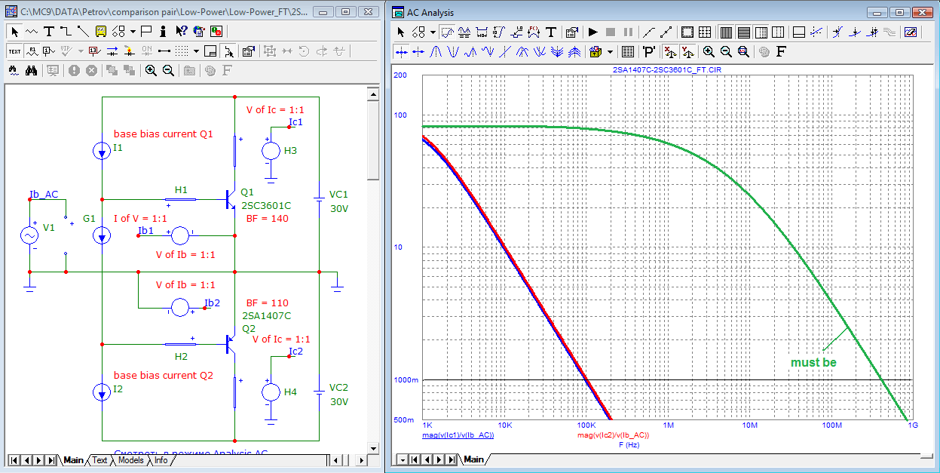Switch to the Info tab
940x473 pixels.
coord(161,460)
